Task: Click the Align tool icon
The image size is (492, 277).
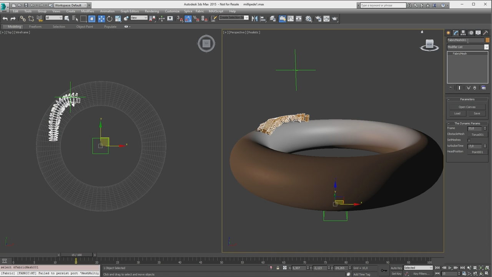Action: 263,18
